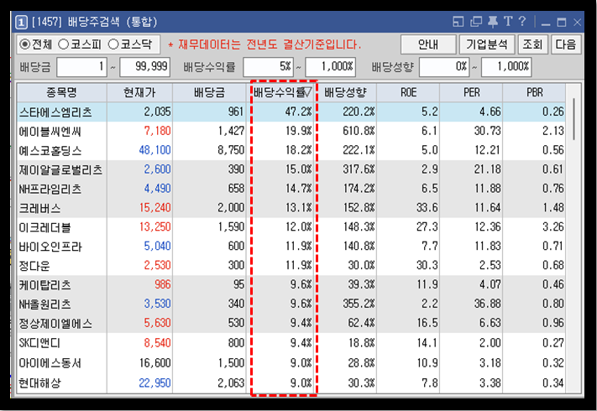Select the 정다운 stock name
The height and width of the screenshot is (411, 597).
(34, 265)
